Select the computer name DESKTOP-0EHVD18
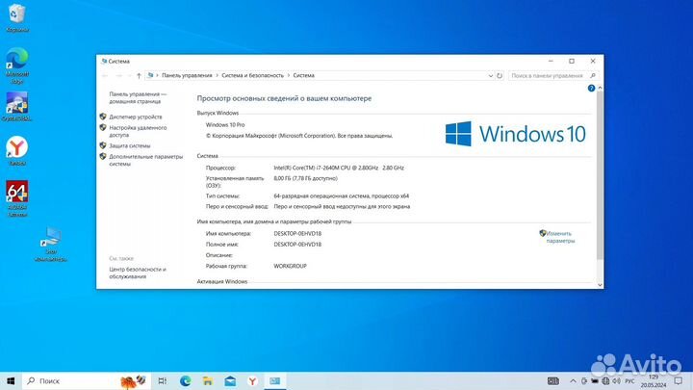 pyautogui.click(x=297, y=233)
